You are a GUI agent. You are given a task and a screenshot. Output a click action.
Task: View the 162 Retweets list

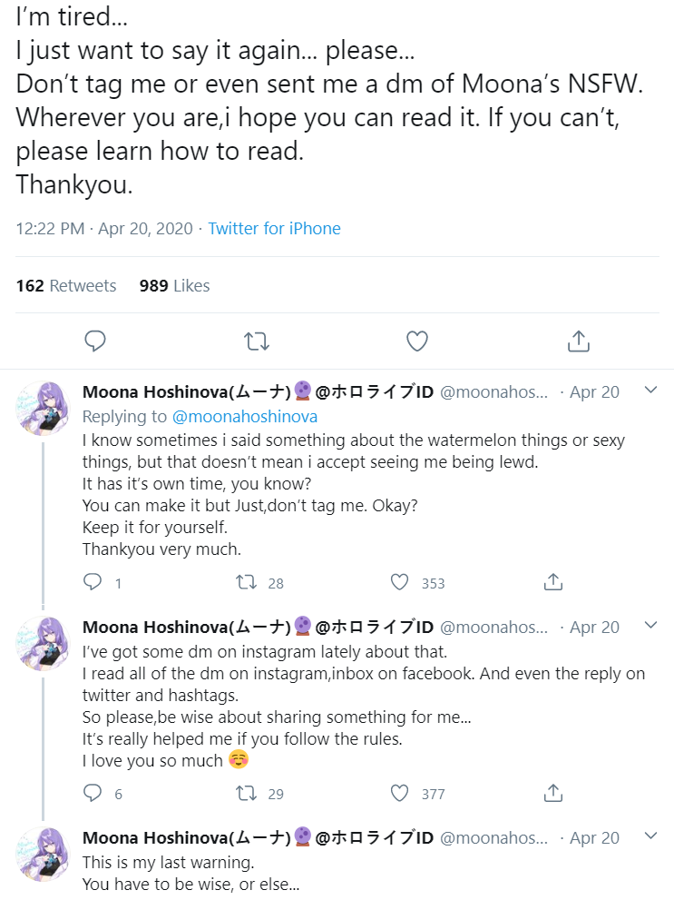[66, 285]
